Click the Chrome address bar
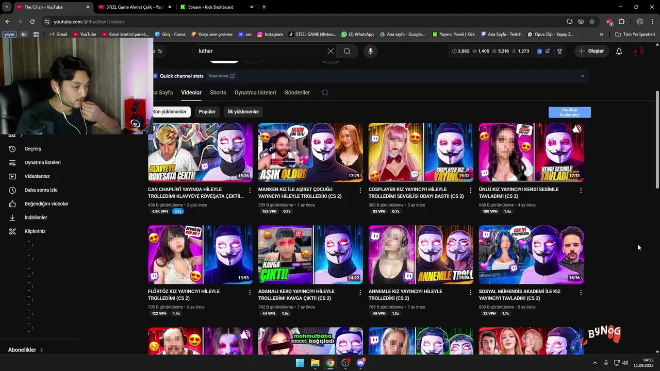This screenshot has height=371, width=660. [304, 22]
